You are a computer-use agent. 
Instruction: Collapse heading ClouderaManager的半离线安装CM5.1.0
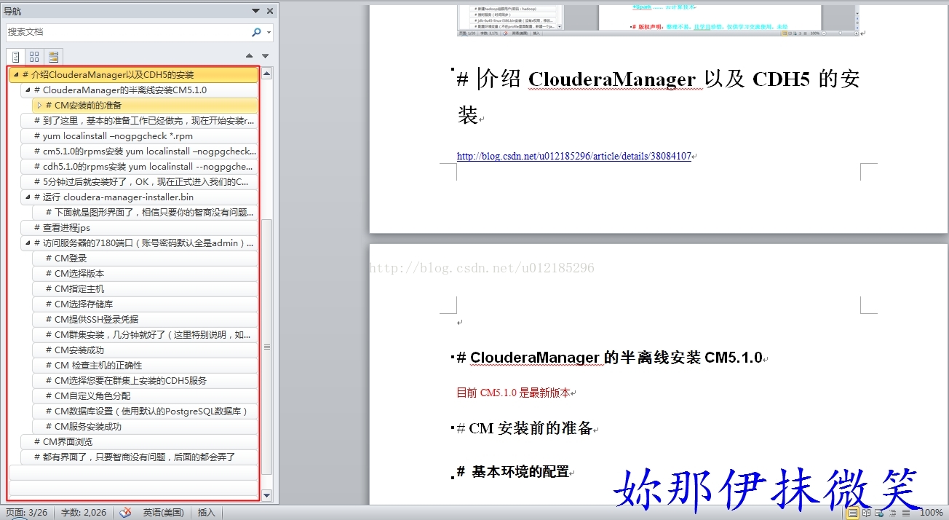tap(27, 90)
